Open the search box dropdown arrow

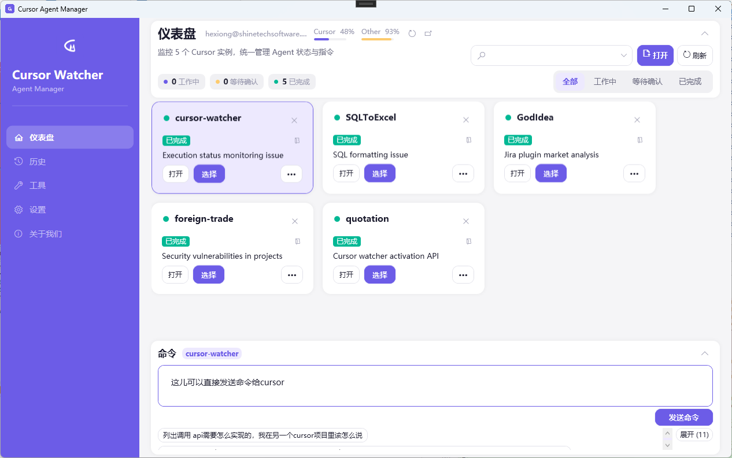pos(624,55)
